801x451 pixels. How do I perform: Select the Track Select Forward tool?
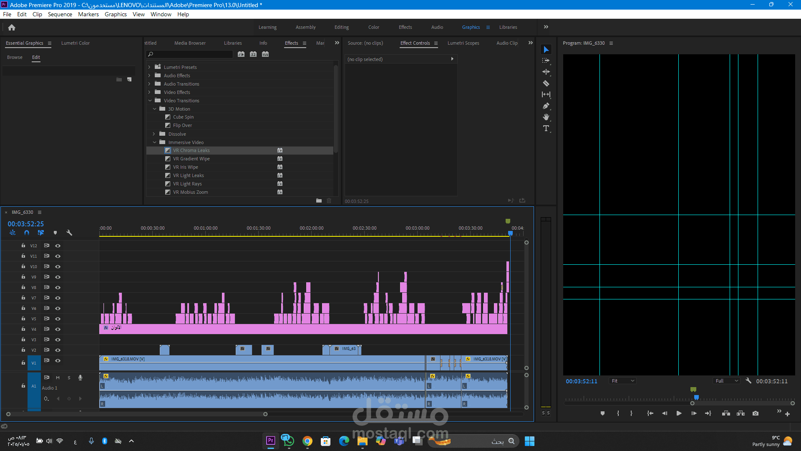click(x=546, y=61)
